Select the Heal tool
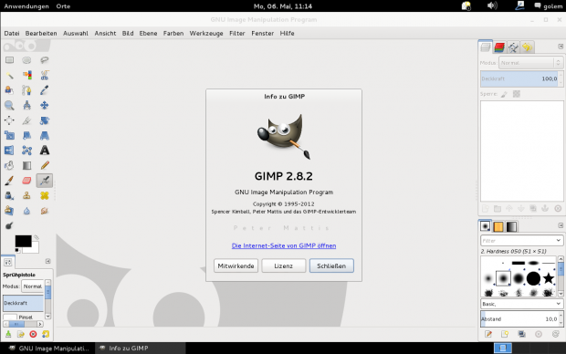The height and width of the screenshot is (354, 566). coord(45,195)
